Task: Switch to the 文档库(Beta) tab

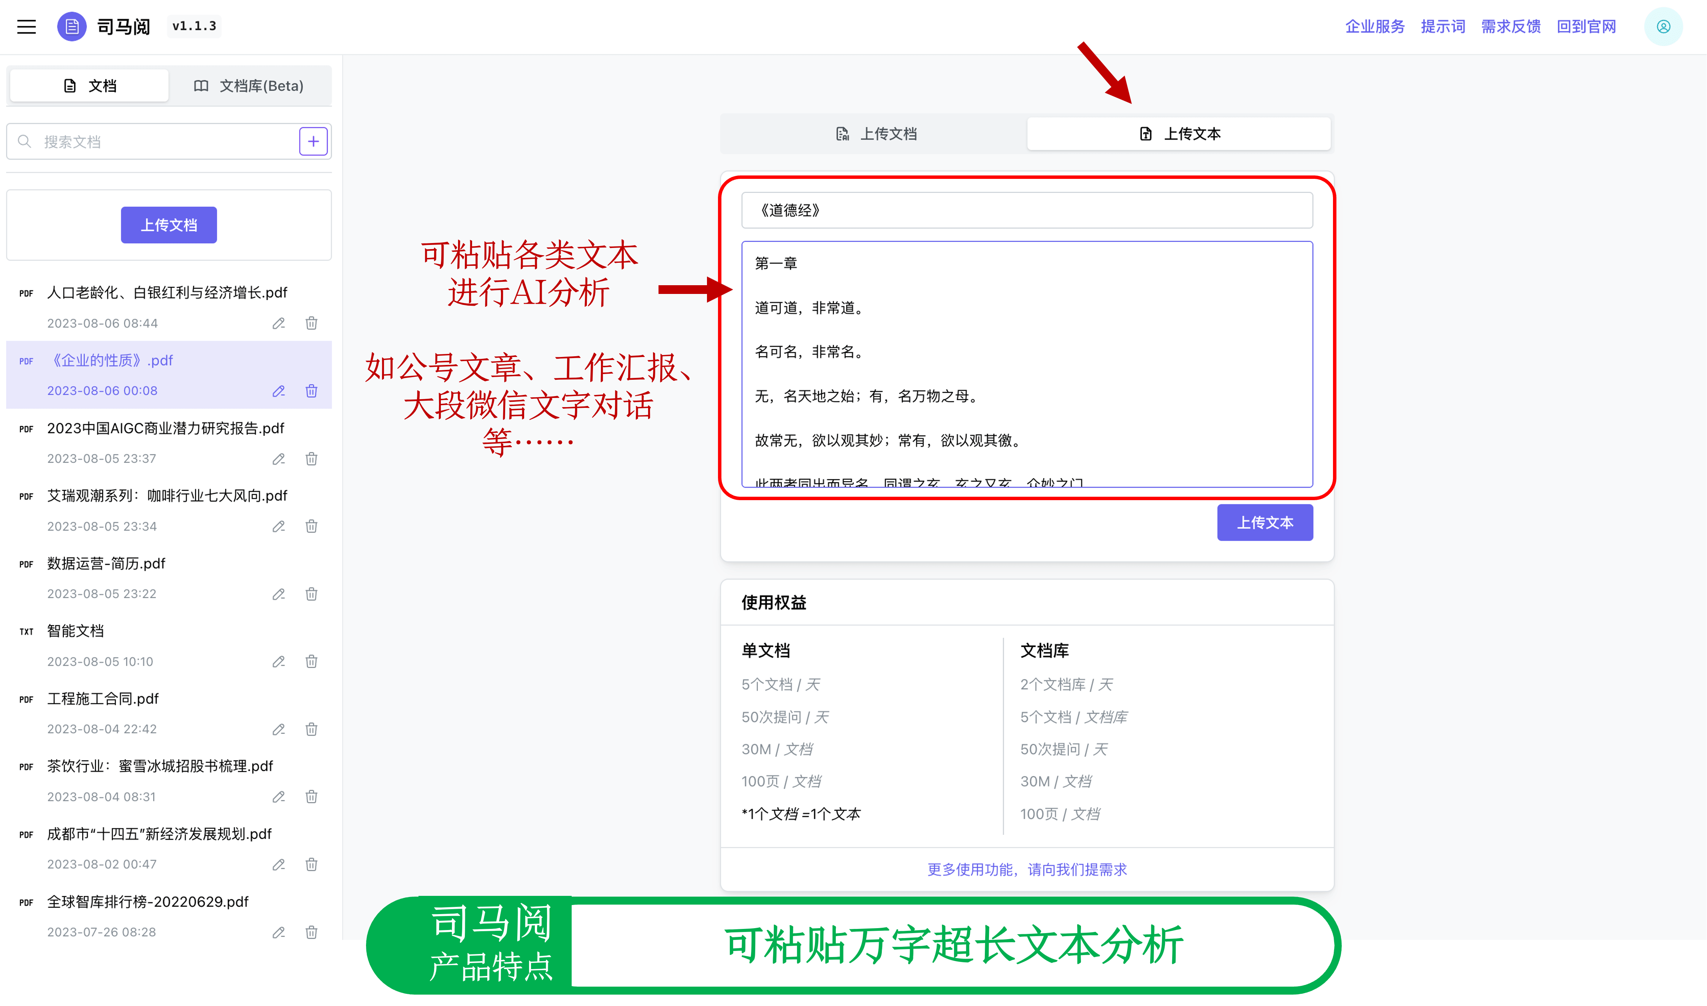Action: 249,86
